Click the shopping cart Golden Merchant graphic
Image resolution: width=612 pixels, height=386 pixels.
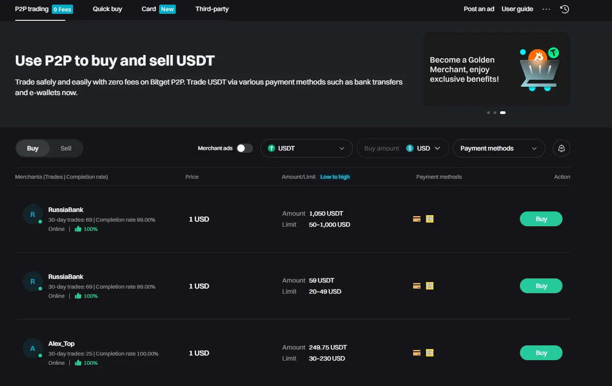[x=539, y=68]
